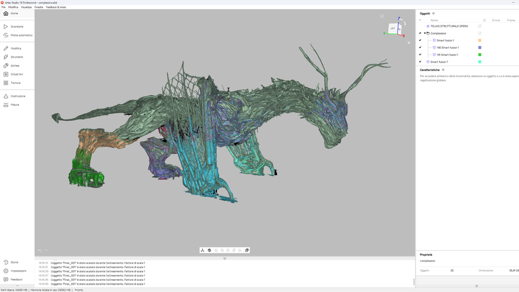Click the undo arrow in the viewport
Screen dimensions: 519x292
[x=40, y=251]
